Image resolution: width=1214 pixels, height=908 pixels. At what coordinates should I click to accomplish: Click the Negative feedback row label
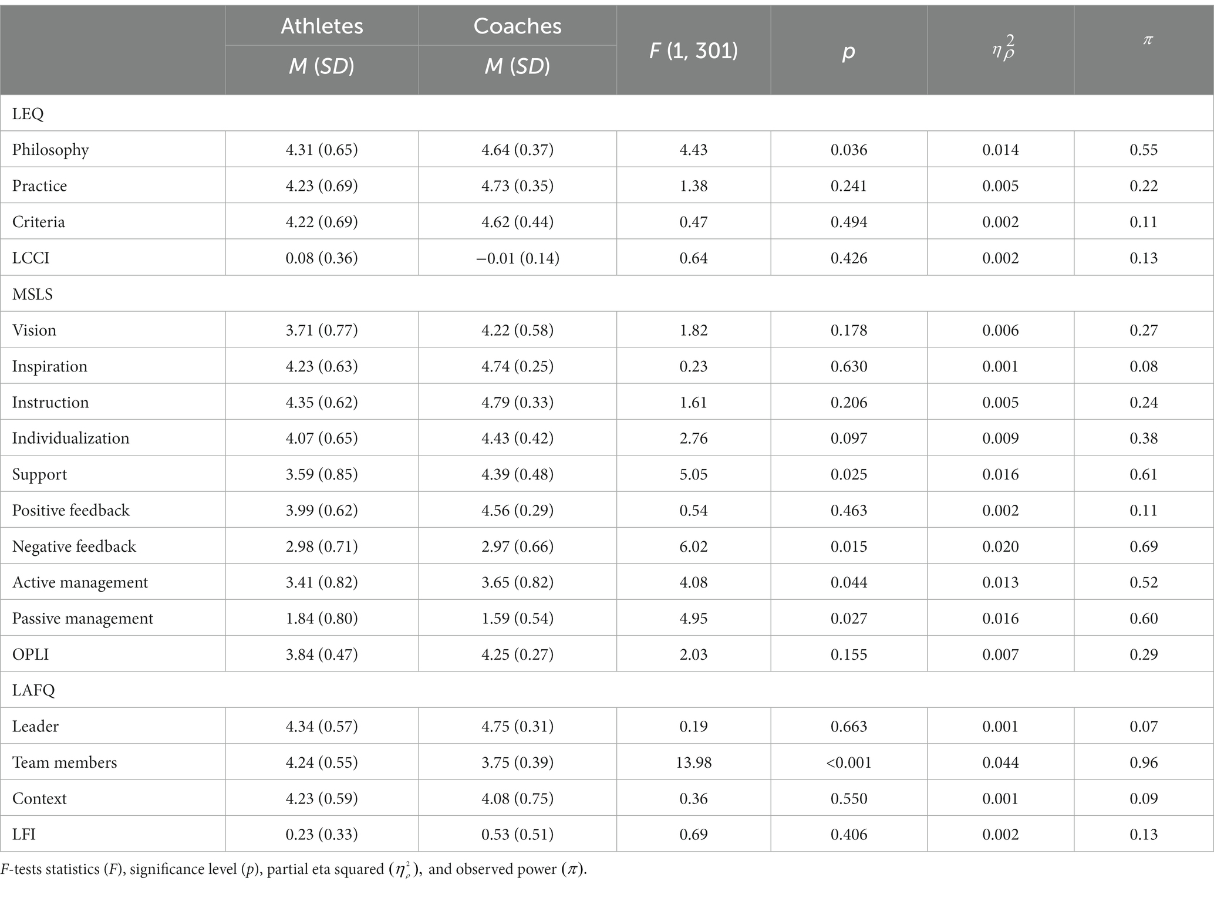coord(74,546)
